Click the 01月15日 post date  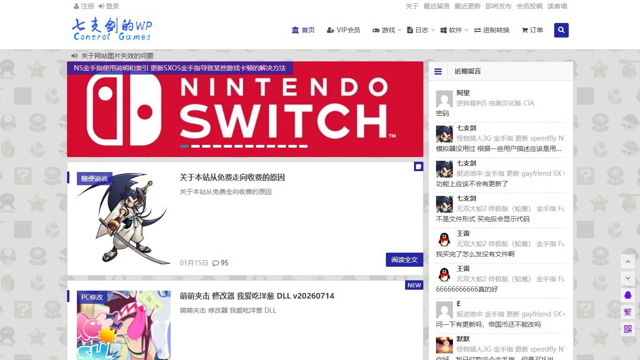click(194, 263)
